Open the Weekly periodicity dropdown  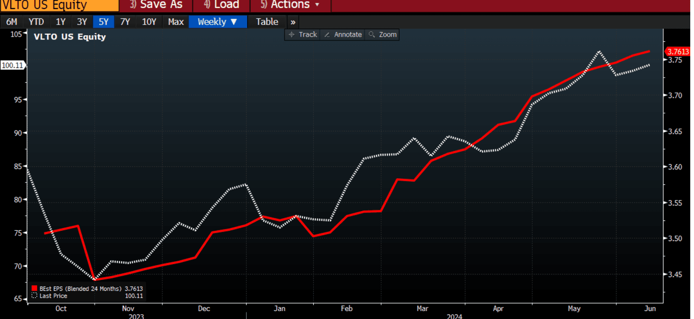[x=217, y=22]
